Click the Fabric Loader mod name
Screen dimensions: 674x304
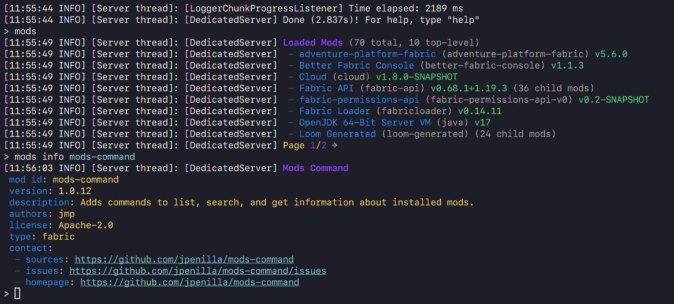[334, 111]
